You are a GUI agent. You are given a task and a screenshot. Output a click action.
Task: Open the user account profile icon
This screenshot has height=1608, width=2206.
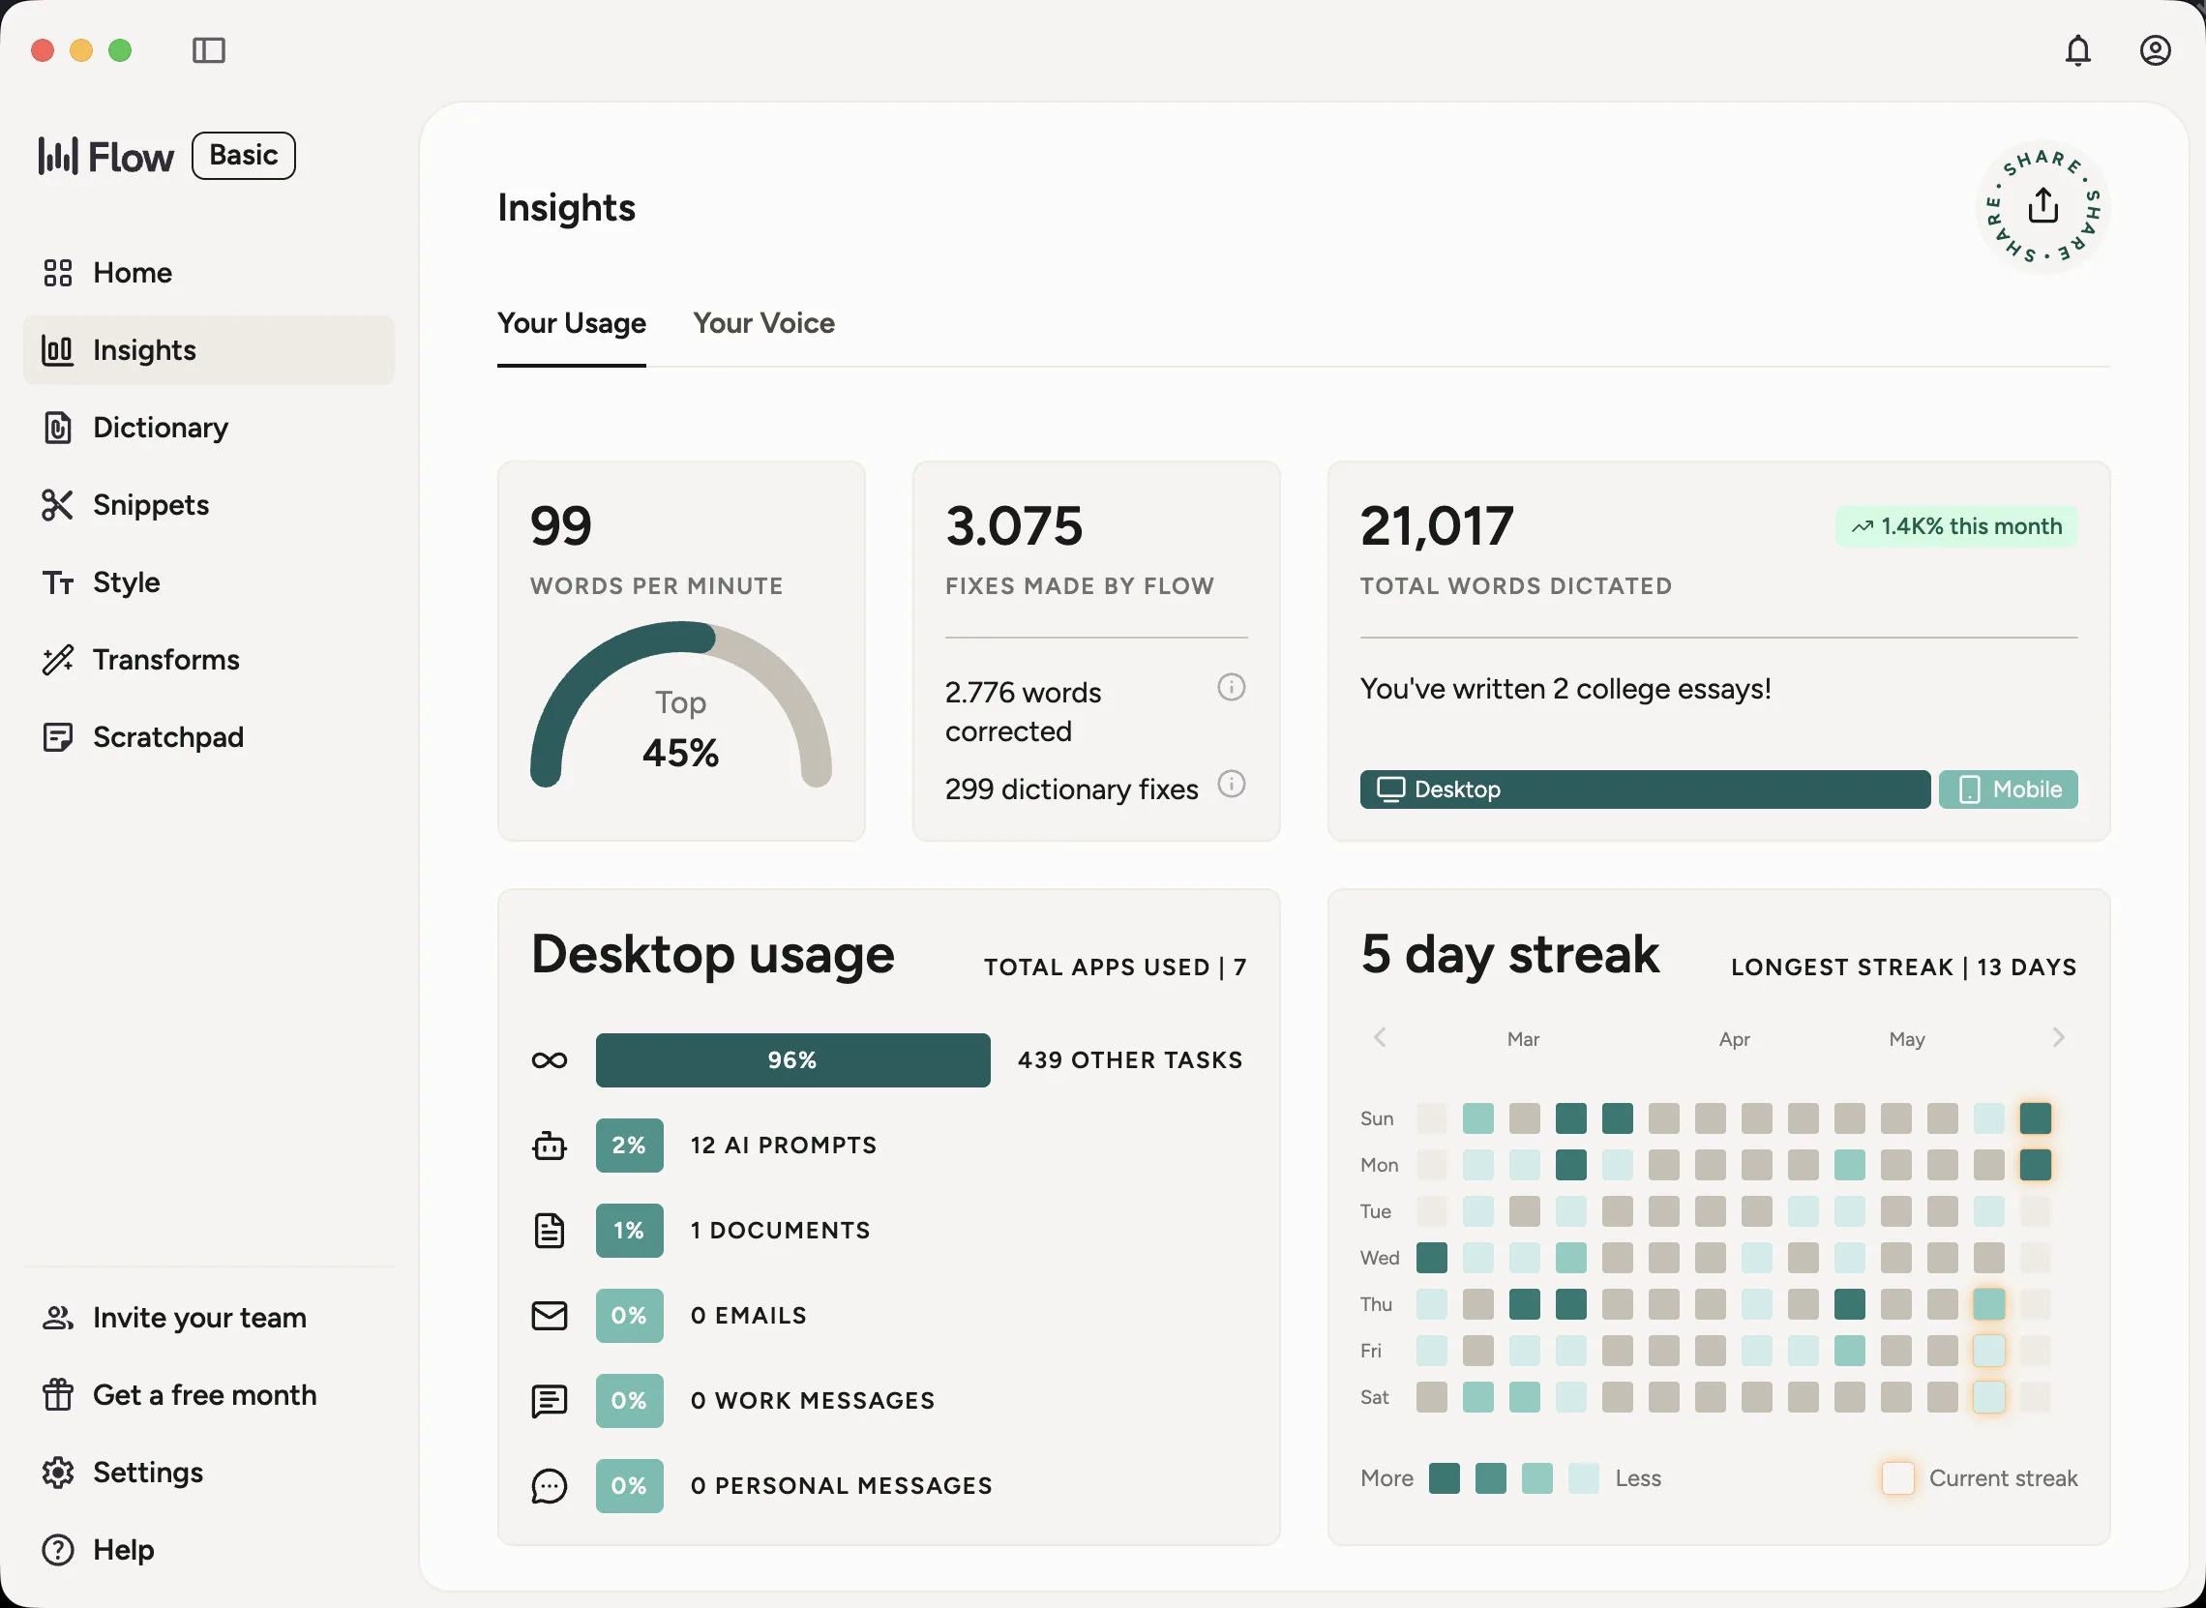pos(2155,49)
